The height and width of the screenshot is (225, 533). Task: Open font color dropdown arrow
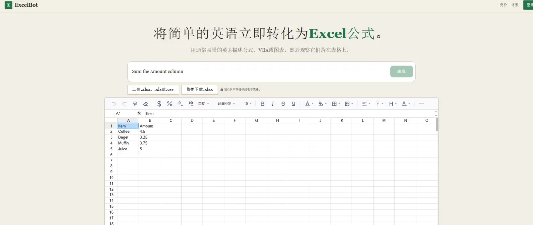pyautogui.click(x=312, y=104)
